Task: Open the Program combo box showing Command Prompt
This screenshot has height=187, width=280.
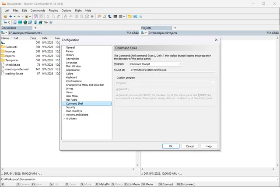Action: [156, 64]
